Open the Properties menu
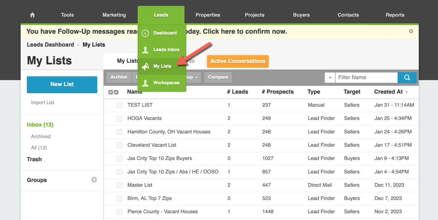 pos(207,15)
